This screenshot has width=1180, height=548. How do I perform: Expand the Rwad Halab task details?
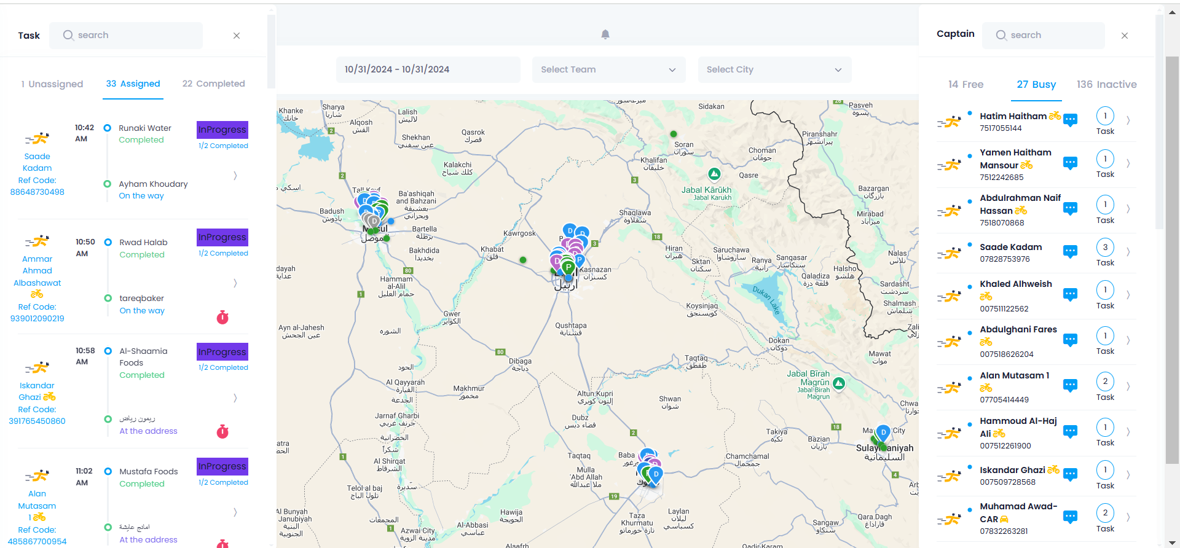(235, 283)
